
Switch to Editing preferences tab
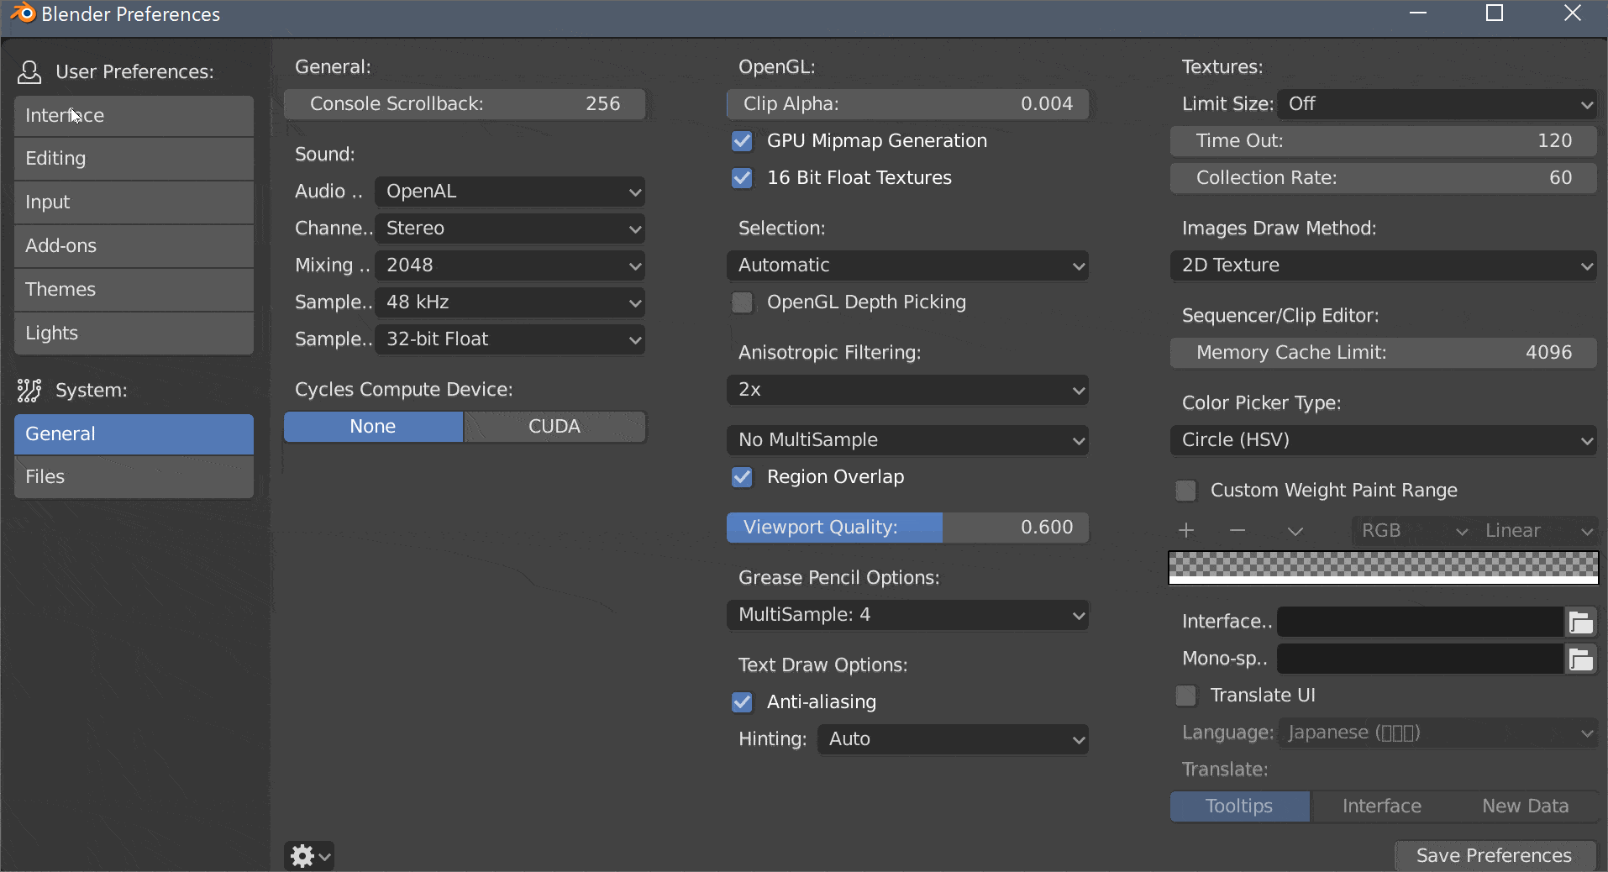134,159
